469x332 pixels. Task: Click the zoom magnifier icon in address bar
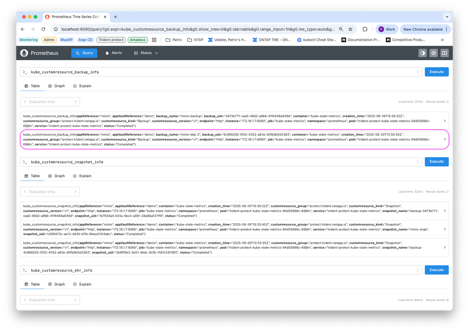pyautogui.click(x=341, y=29)
